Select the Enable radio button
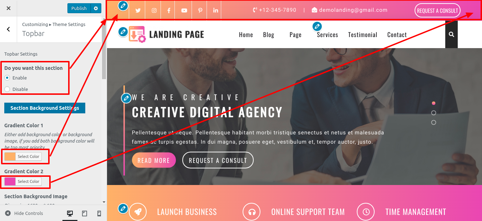The image size is (482, 221). pos(7,78)
